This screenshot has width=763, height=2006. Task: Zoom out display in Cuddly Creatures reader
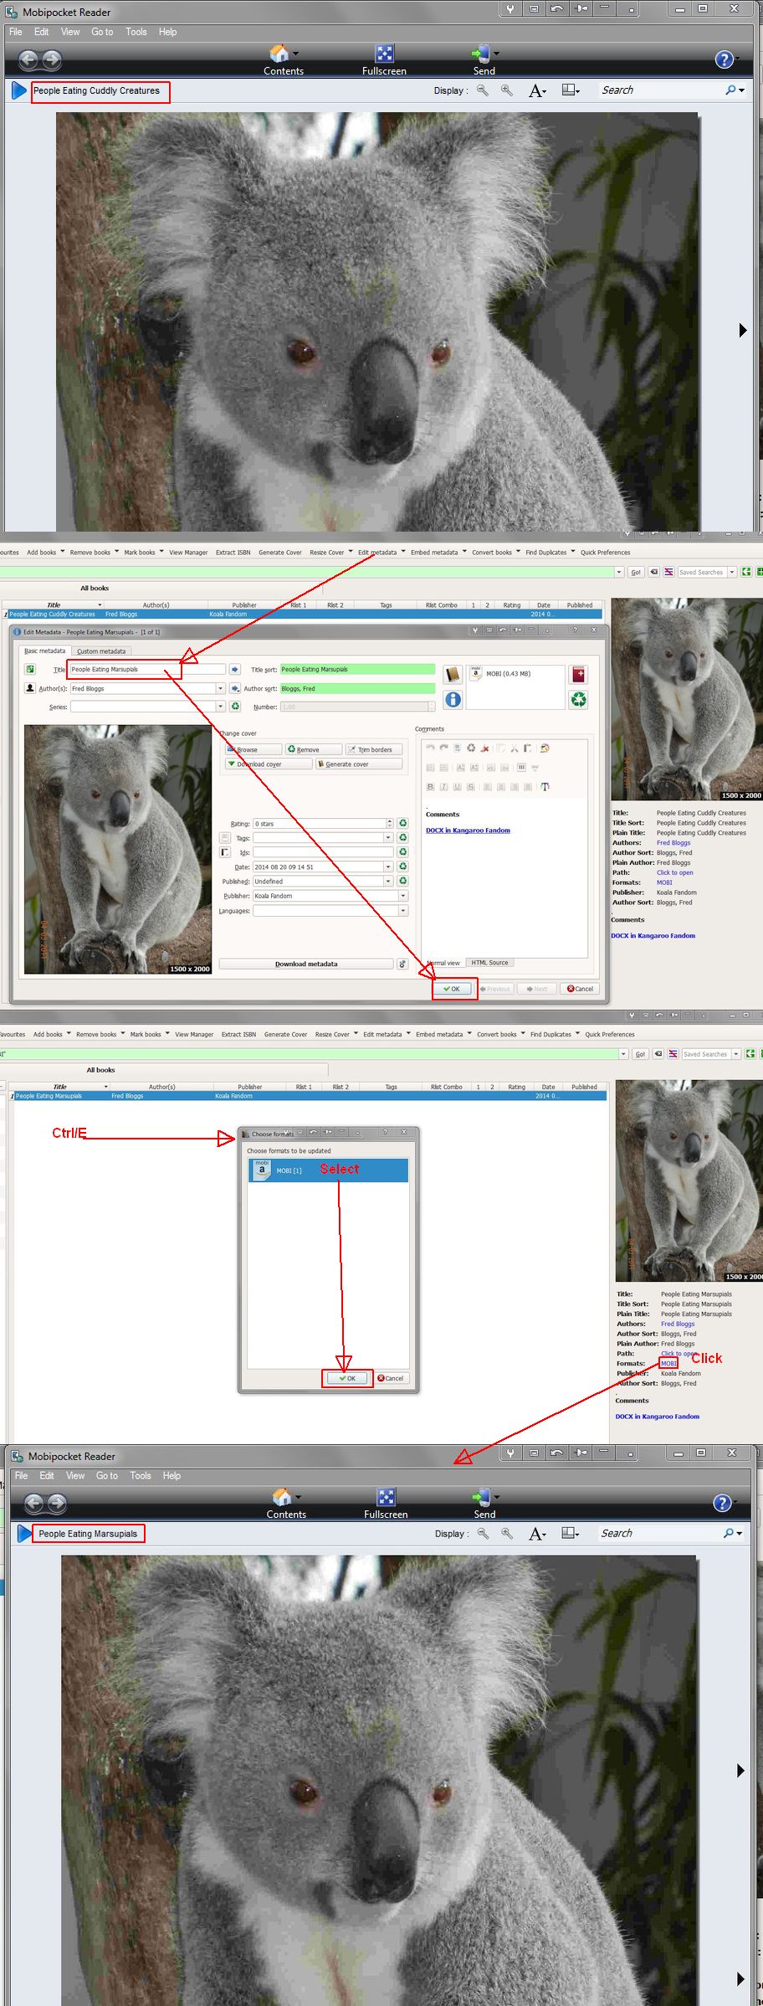pyautogui.click(x=483, y=90)
